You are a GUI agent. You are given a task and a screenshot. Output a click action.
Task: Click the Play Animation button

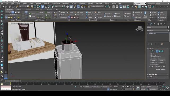click(x=128, y=87)
